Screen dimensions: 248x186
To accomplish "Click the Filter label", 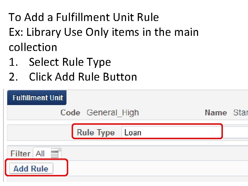I will pyautogui.click(x=20, y=153).
